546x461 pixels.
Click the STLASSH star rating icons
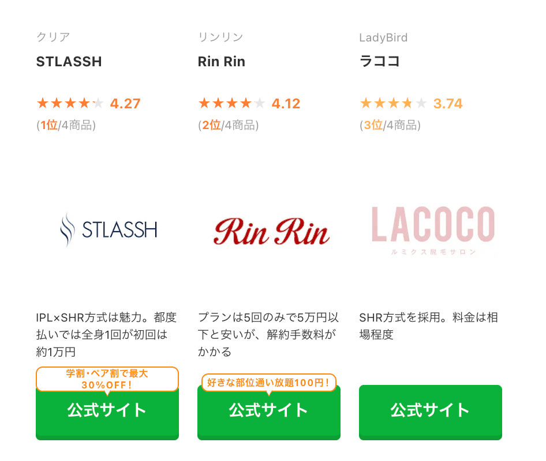[x=70, y=104]
